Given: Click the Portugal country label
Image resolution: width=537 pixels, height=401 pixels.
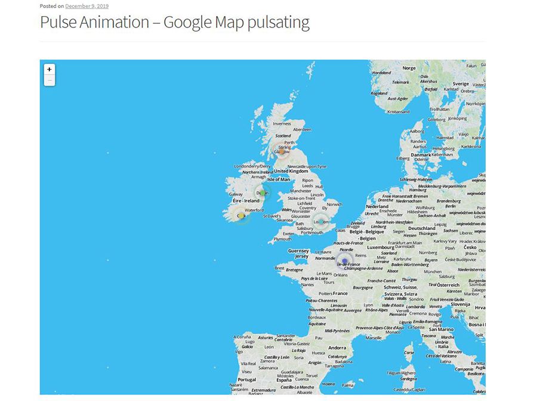Looking at the screenshot, I should click(246, 380).
